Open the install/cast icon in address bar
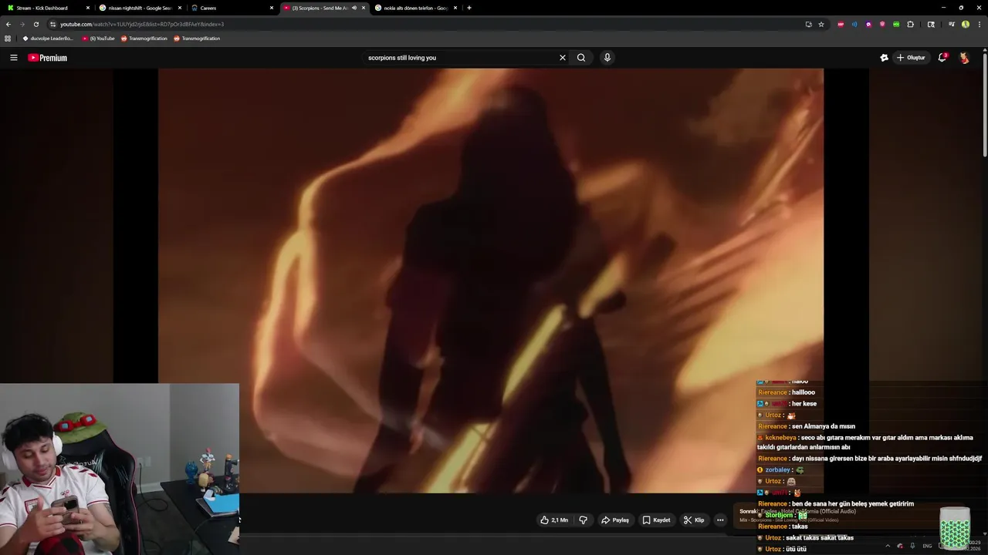The height and width of the screenshot is (555, 988). (808, 24)
